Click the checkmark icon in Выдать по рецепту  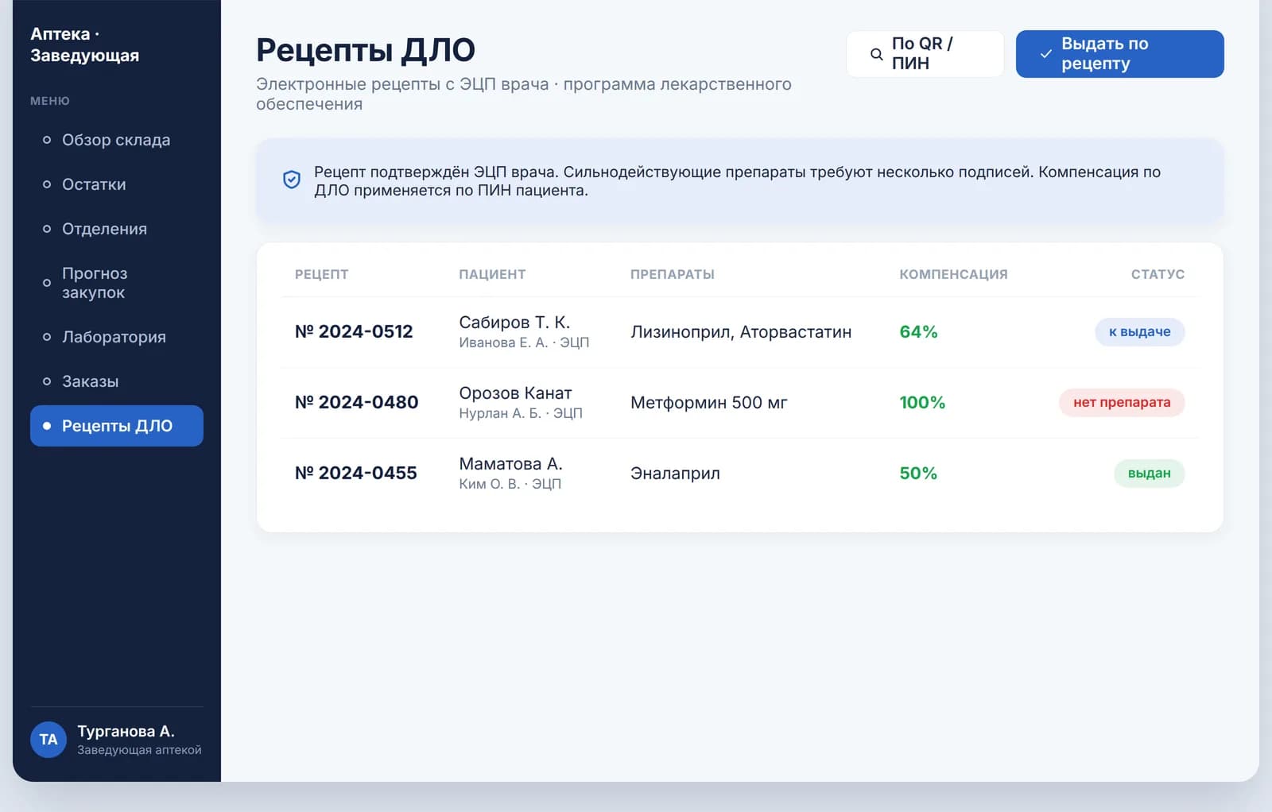click(1046, 54)
